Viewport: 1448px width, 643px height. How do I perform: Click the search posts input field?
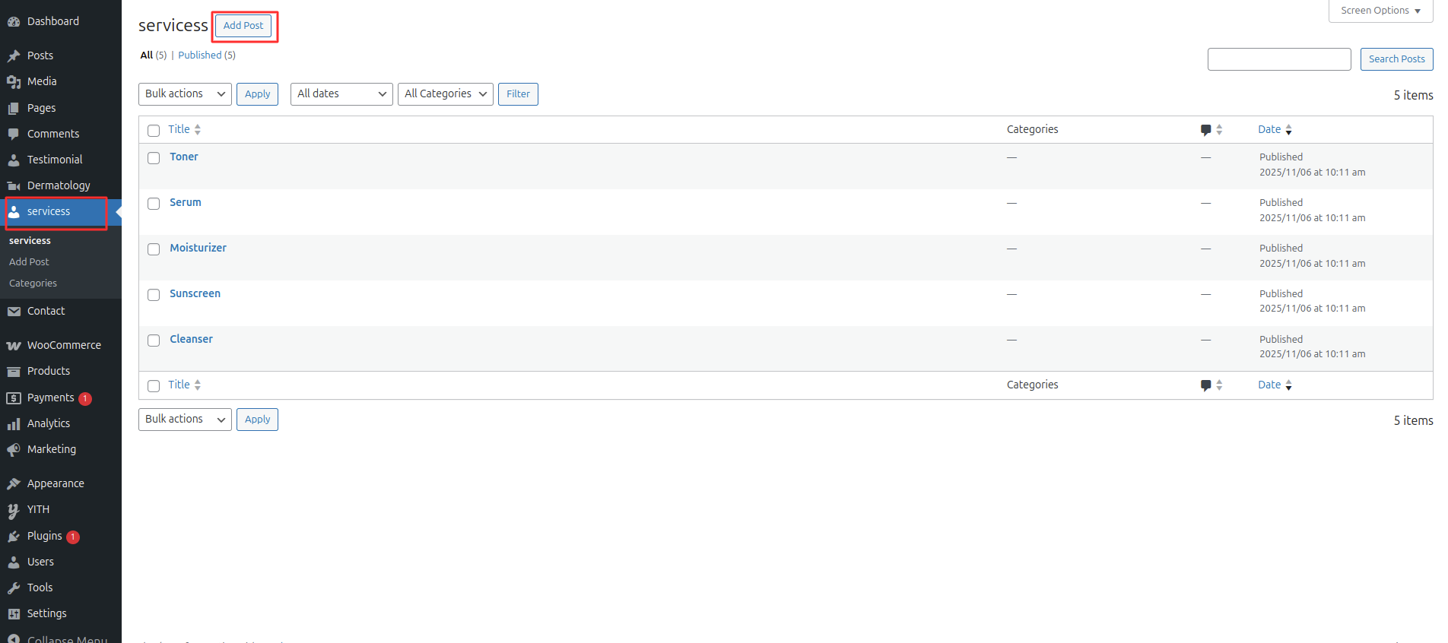(x=1279, y=59)
